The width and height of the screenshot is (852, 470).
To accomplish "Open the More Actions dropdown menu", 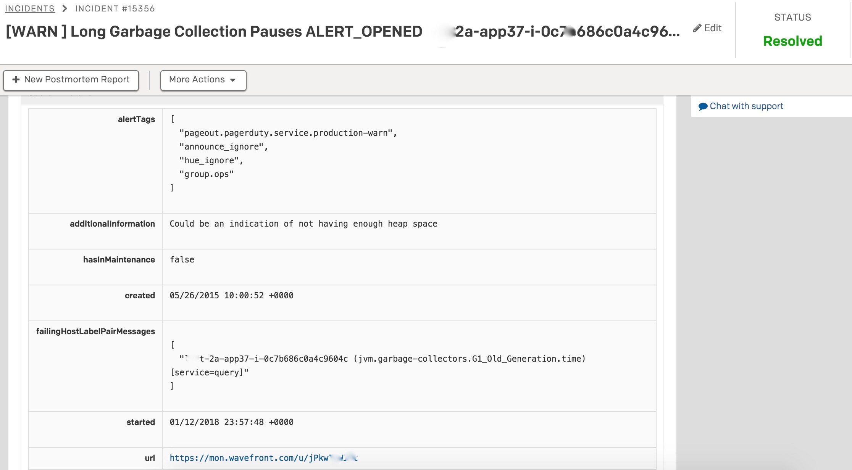I will (203, 79).
